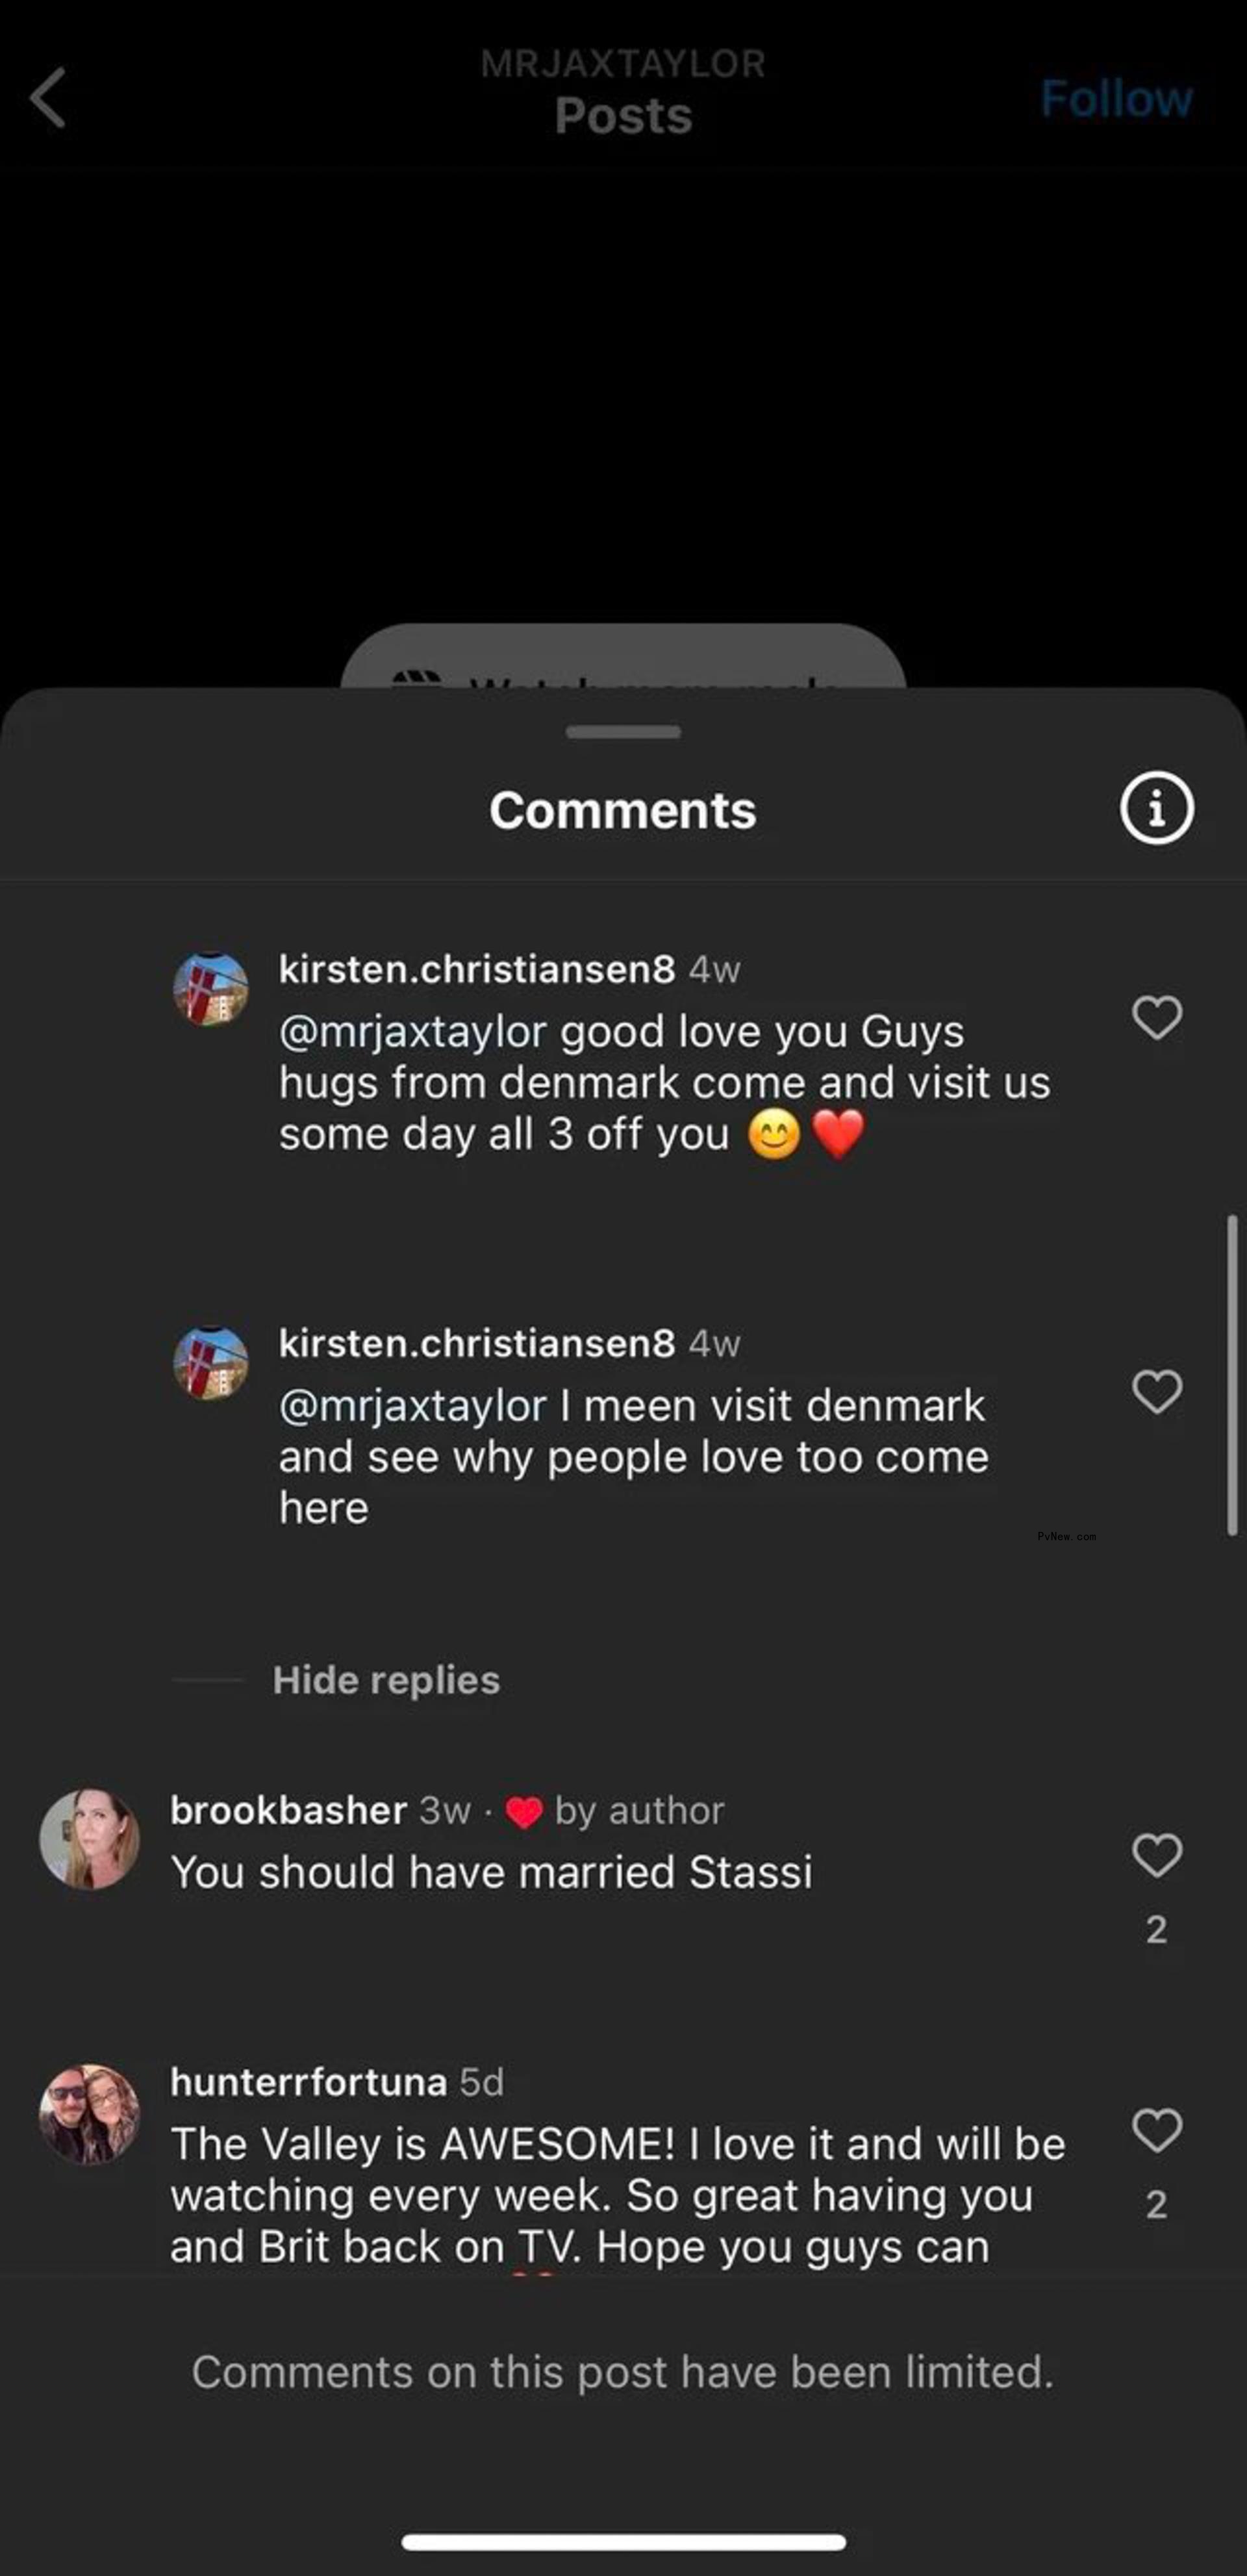Collapse thread with Hide replies
Screen dimensions: 1247x2576
(x=386, y=1680)
